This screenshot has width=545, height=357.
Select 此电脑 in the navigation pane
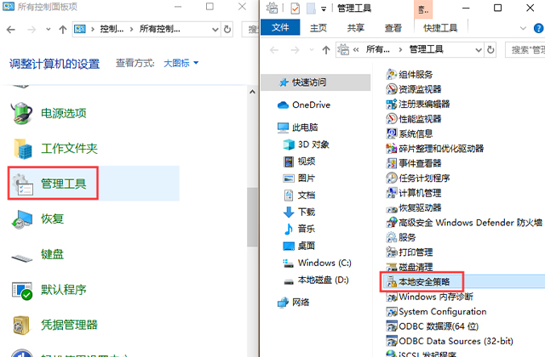[x=303, y=127]
